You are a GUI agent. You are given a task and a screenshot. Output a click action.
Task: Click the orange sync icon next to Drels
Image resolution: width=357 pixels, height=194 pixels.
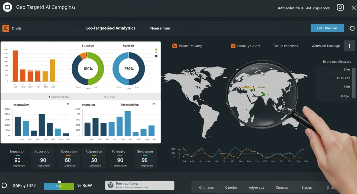tap(6, 28)
